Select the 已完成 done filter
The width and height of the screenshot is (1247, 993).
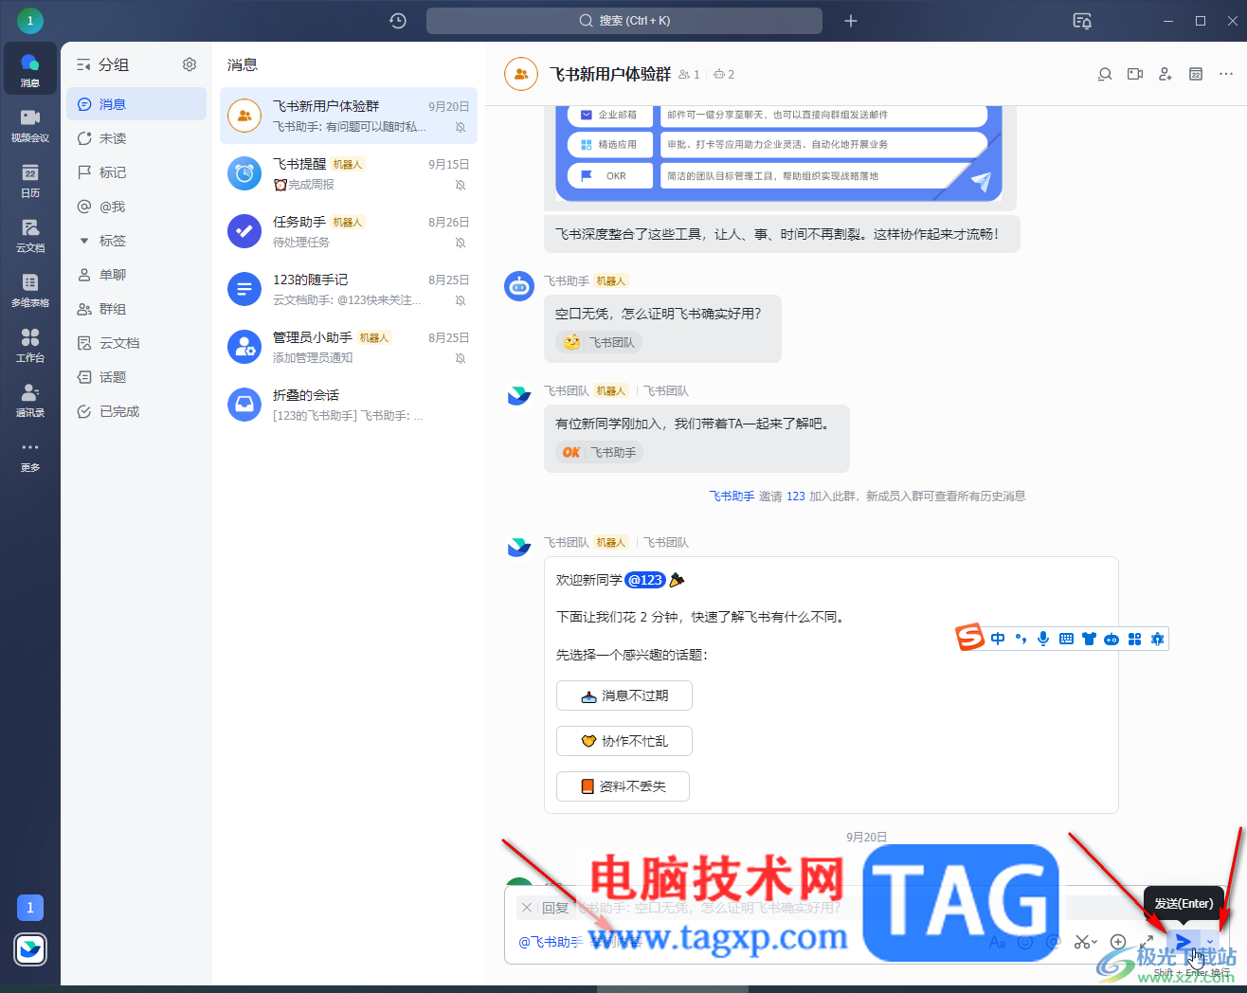point(136,411)
